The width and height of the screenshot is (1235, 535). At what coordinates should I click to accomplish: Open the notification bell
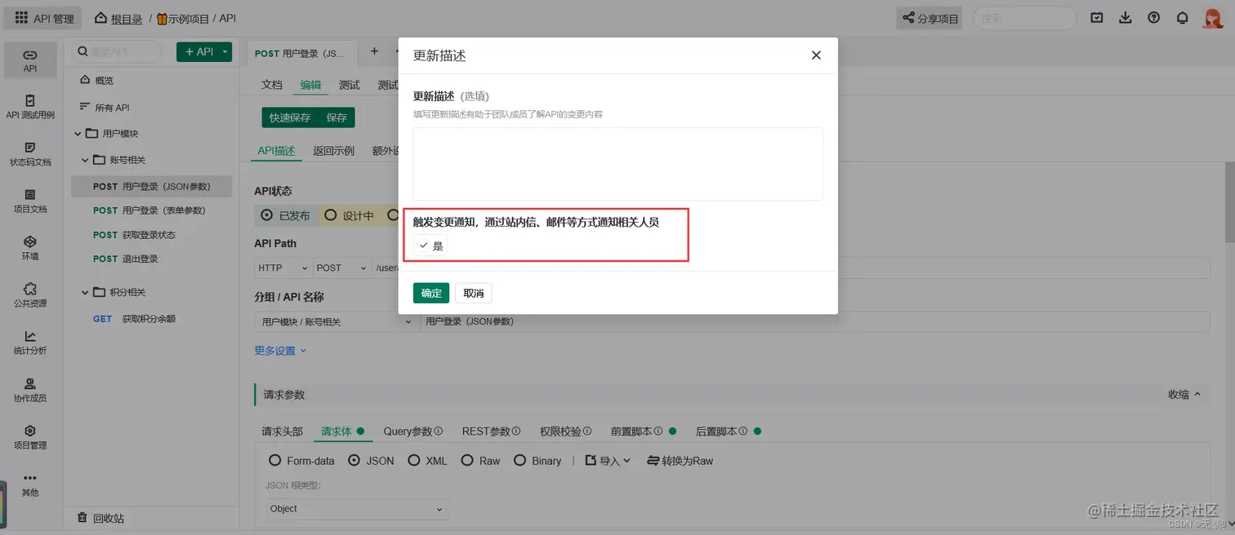pyautogui.click(x=1182, y=17)
